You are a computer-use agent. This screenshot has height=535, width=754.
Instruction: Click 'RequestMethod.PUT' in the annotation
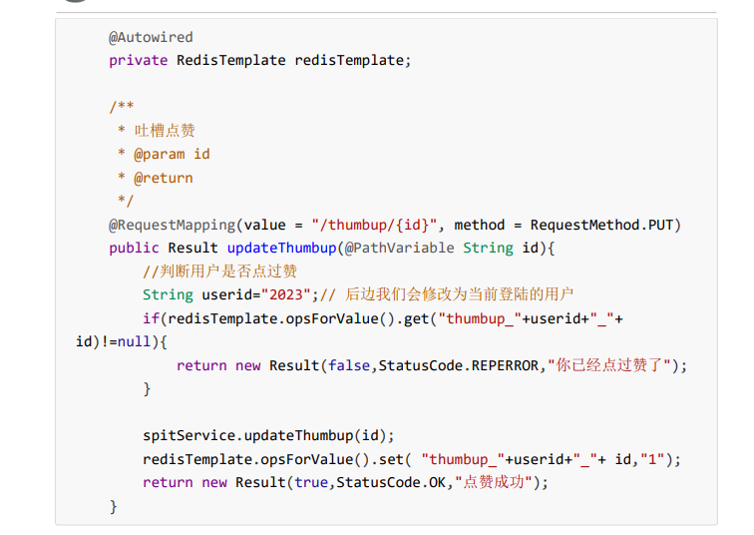click(601, 225)
